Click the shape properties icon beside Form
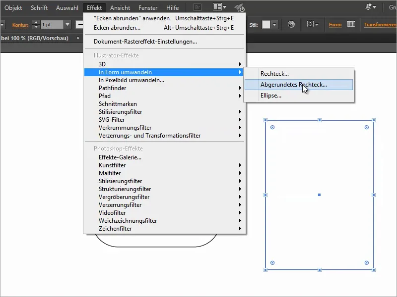The image size is (397, 297). point(351,24)
